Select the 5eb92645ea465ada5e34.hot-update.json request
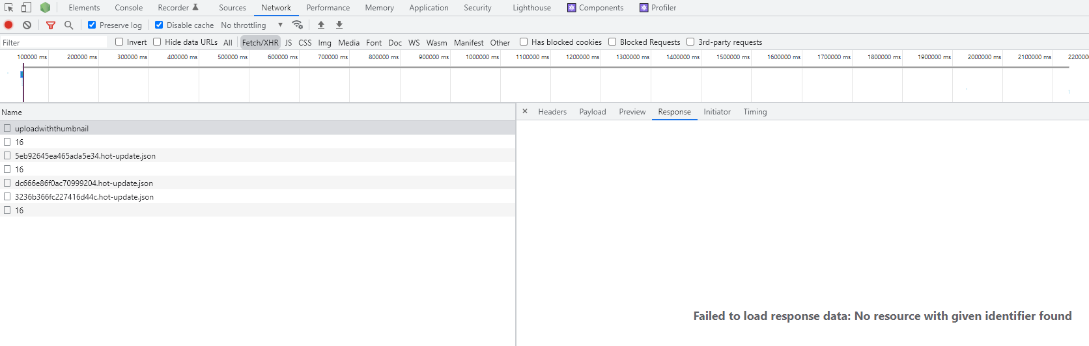 (258, 155)
